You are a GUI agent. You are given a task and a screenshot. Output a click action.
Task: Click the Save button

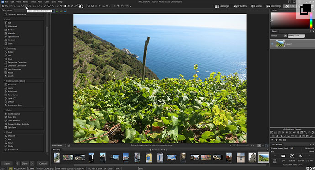click(x=7, y=163)
